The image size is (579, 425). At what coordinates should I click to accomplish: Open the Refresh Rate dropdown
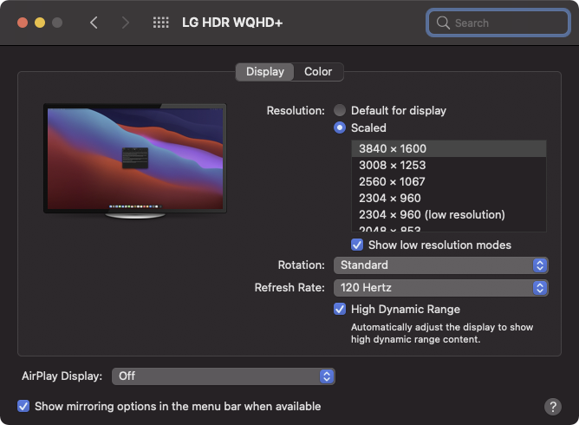pyautogui.click(x=440, y=288)
